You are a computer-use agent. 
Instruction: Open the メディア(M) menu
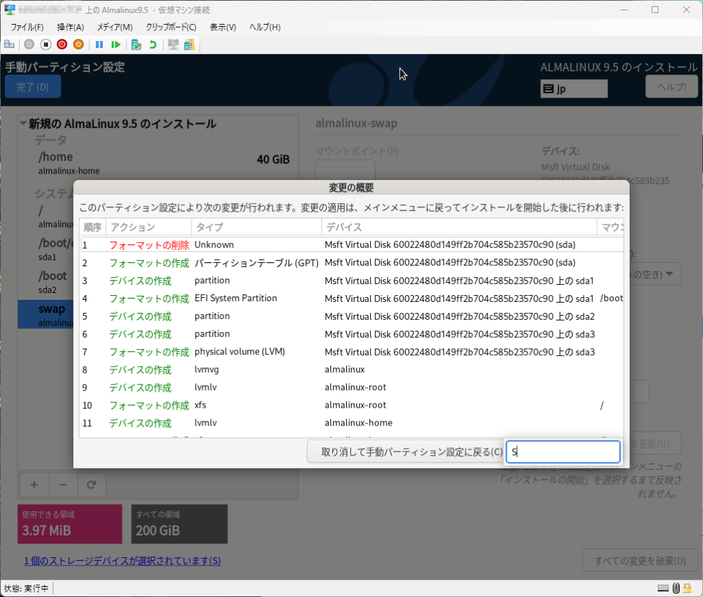click(x=115, y=27)
